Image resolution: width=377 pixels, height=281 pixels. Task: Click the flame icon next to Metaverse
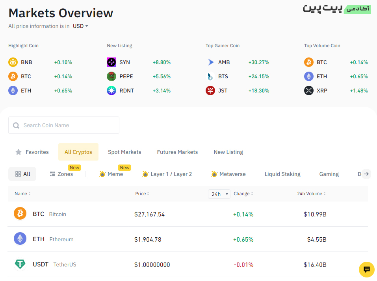(x=214, y=174)
